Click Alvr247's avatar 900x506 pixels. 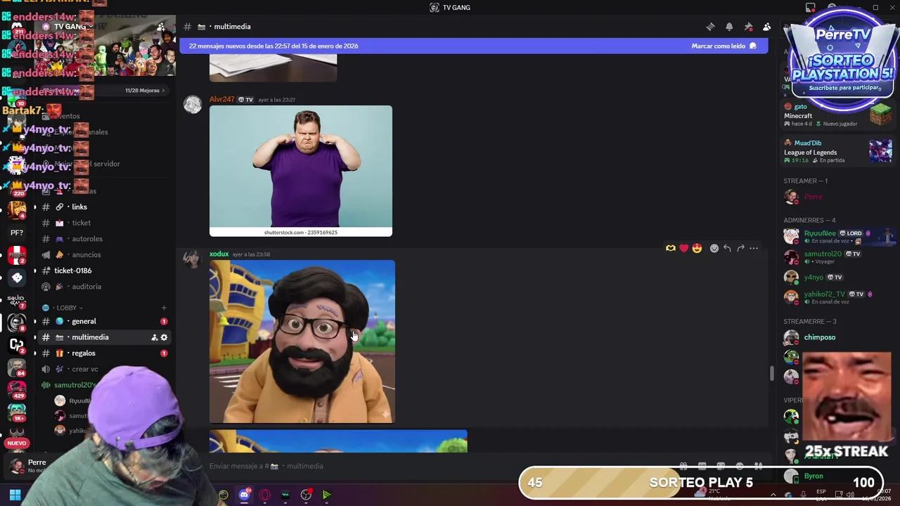(193, 105)
